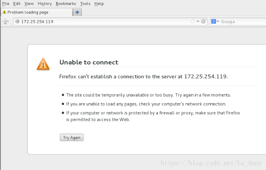Click the new tab plus button
Viewport: 266px width, 170px height.
point(77,12)
